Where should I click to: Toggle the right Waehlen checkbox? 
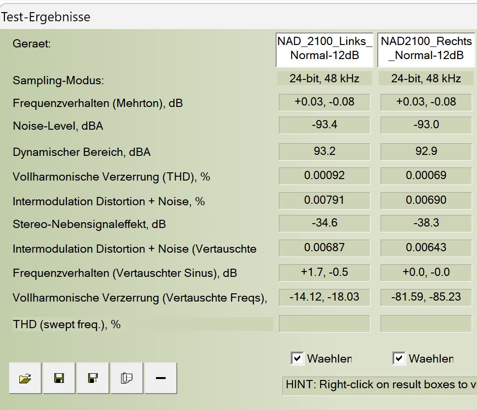coord(399,358)
